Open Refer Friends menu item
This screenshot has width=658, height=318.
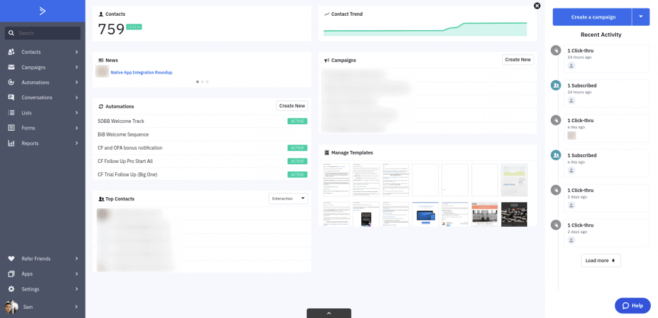point(42,258)
